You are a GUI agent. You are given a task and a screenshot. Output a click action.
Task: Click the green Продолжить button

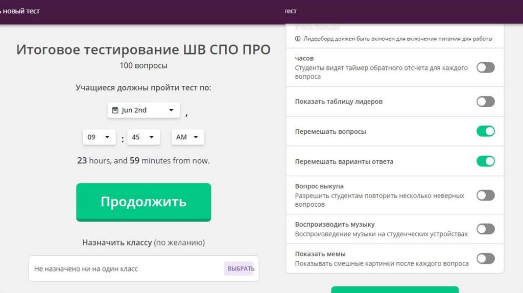(144, 202)
